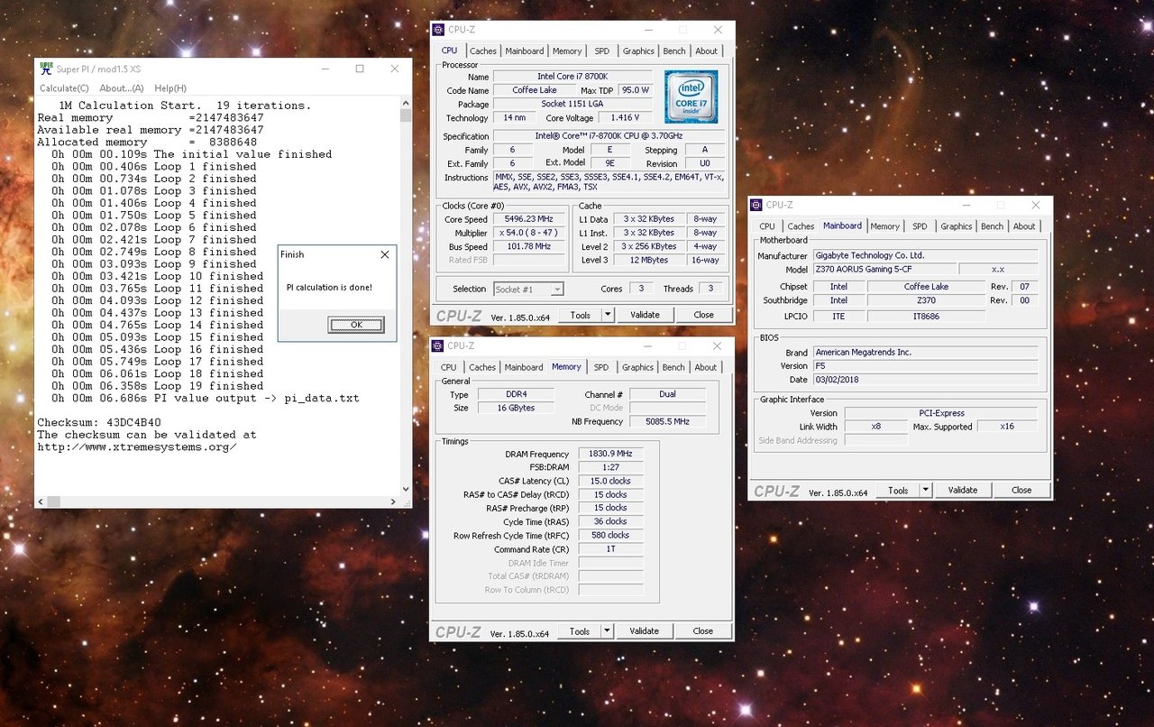Click the Memory CPU-Z window's title bar icon
Viewport: 1154px width, 727px height.
click(438, 345)
